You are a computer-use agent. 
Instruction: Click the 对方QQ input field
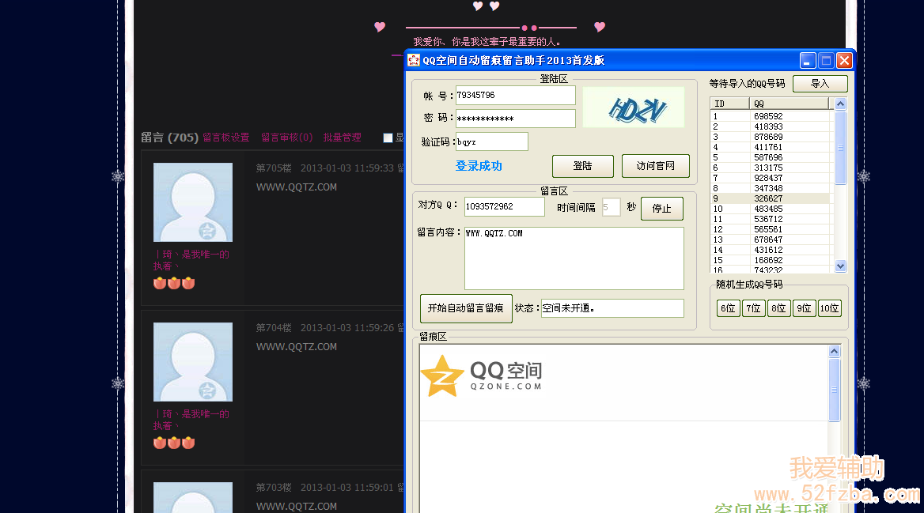pos(504,207)
